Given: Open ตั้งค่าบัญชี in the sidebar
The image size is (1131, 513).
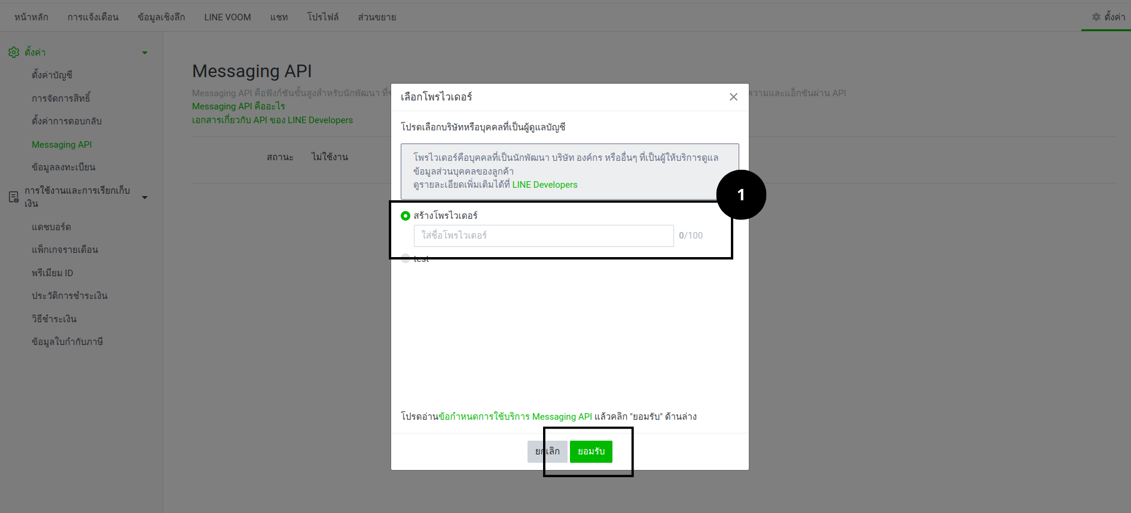Looking at the screenshot, I should (52, 75).
